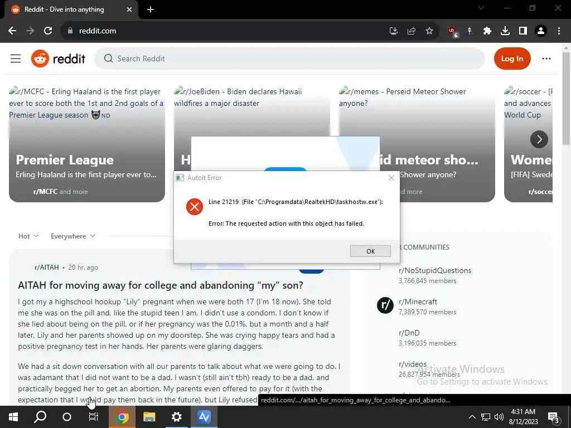Screen dimensions: 571x428
Task: Expand the Hot sort dropdown
Action: (x=28, y=236)
